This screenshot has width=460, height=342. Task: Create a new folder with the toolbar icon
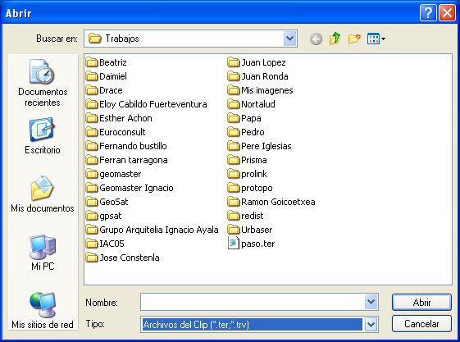(354, 39)
